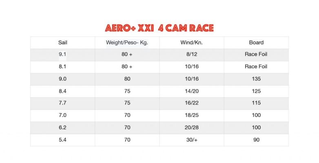The height and width of the screenshot is (163, 319).
Task: Select the 9.0 sail size cell
Action: (x=62, y=79)
